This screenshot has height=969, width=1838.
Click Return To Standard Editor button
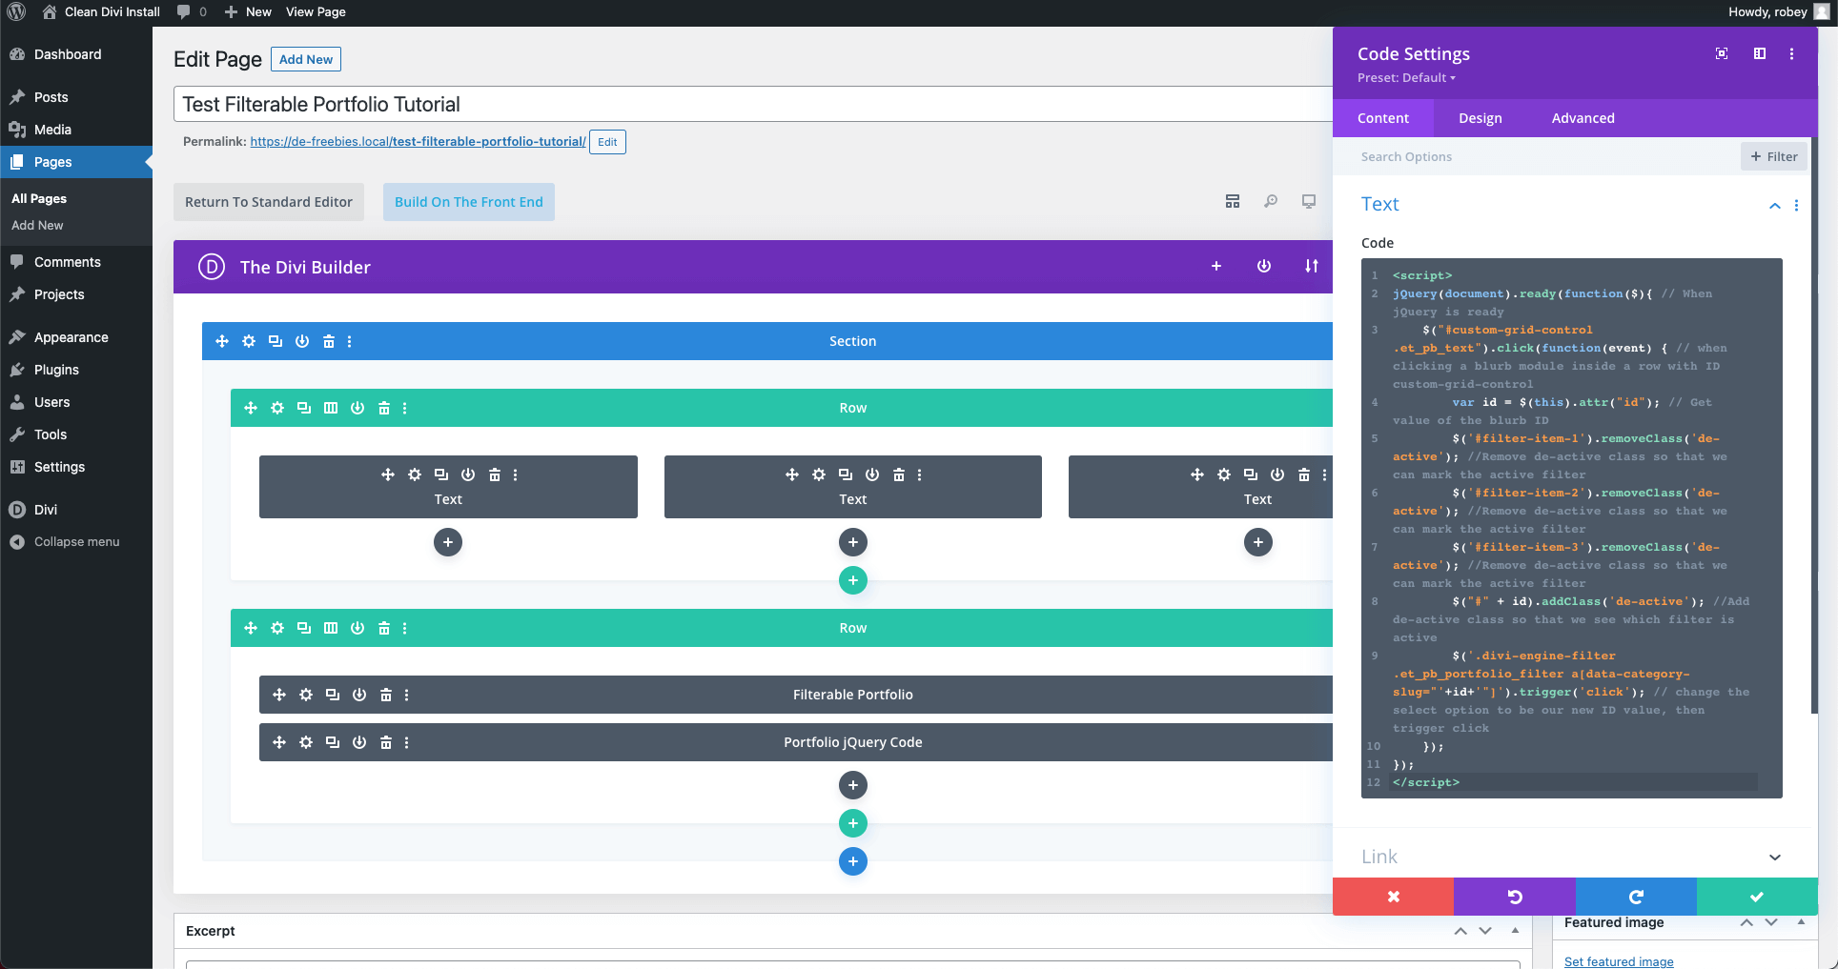269,202
